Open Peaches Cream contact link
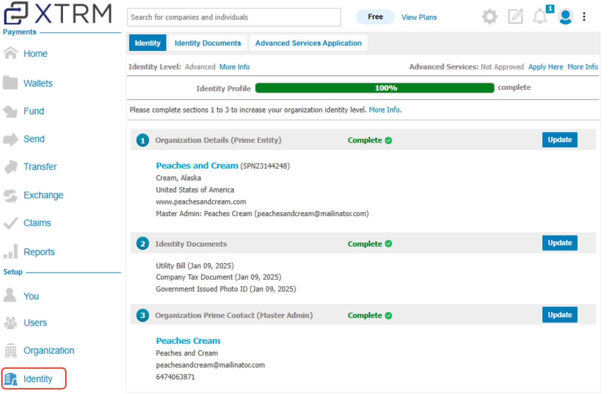 click(x=188, y=341)
